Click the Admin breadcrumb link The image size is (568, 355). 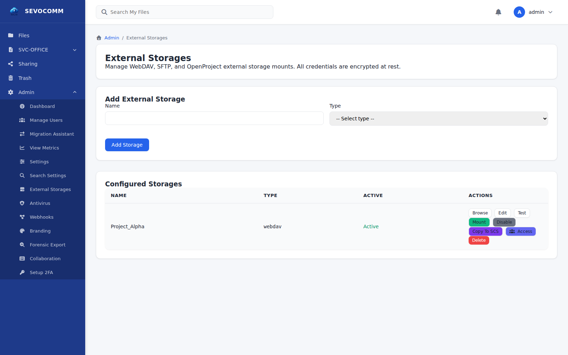[111, 38]
